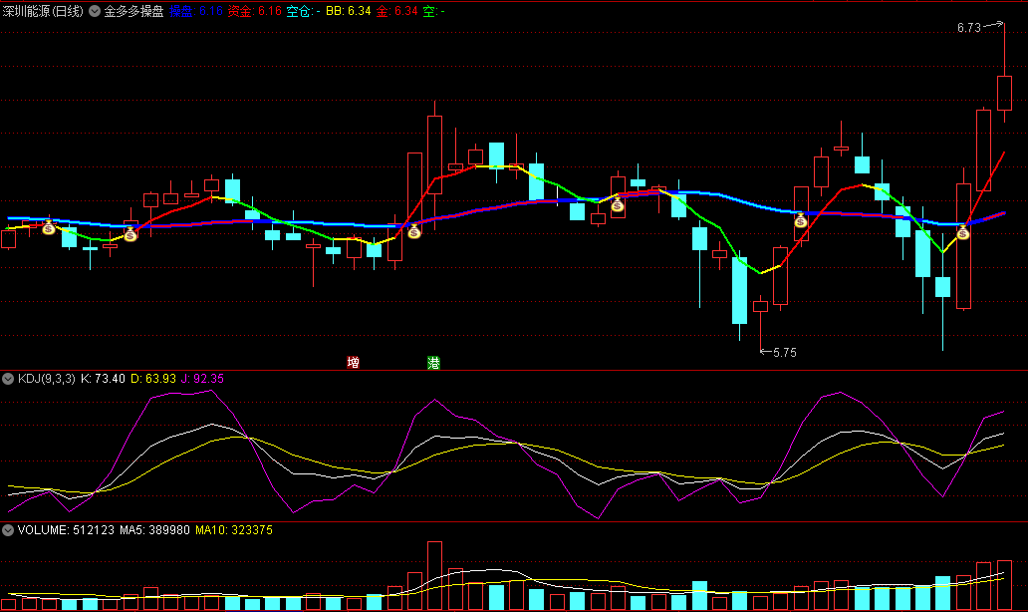Click the KDJ(9,3,3) parameter label

click(47, 379)
